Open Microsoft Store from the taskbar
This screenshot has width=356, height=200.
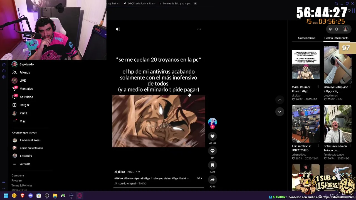39,196
